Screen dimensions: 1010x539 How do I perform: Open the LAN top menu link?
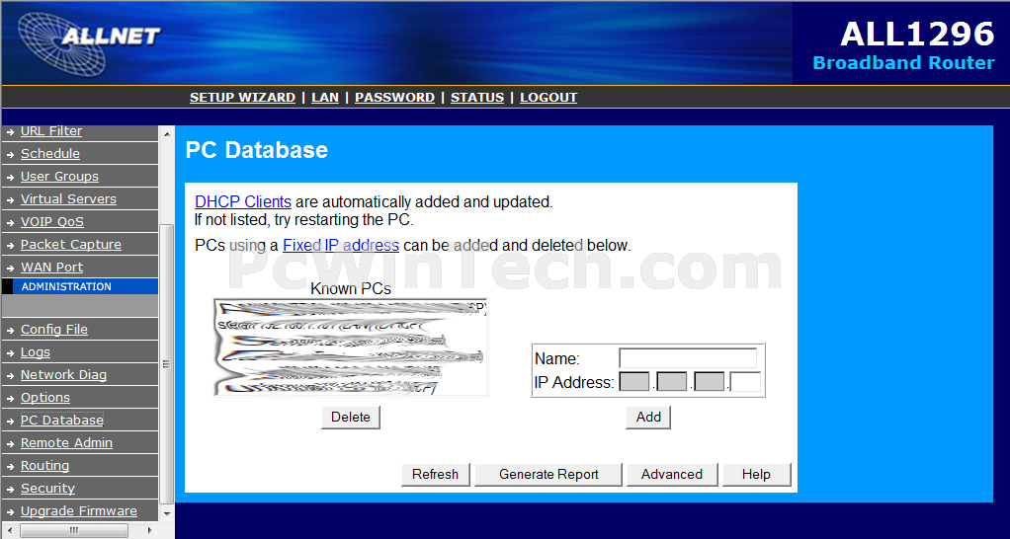[x=324, y=97]
